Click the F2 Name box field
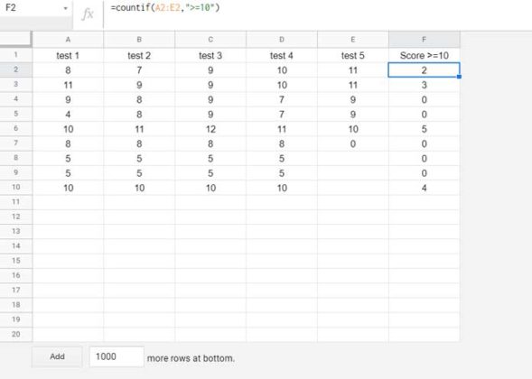The image size is (532, 379). click(x=35, y=8)
